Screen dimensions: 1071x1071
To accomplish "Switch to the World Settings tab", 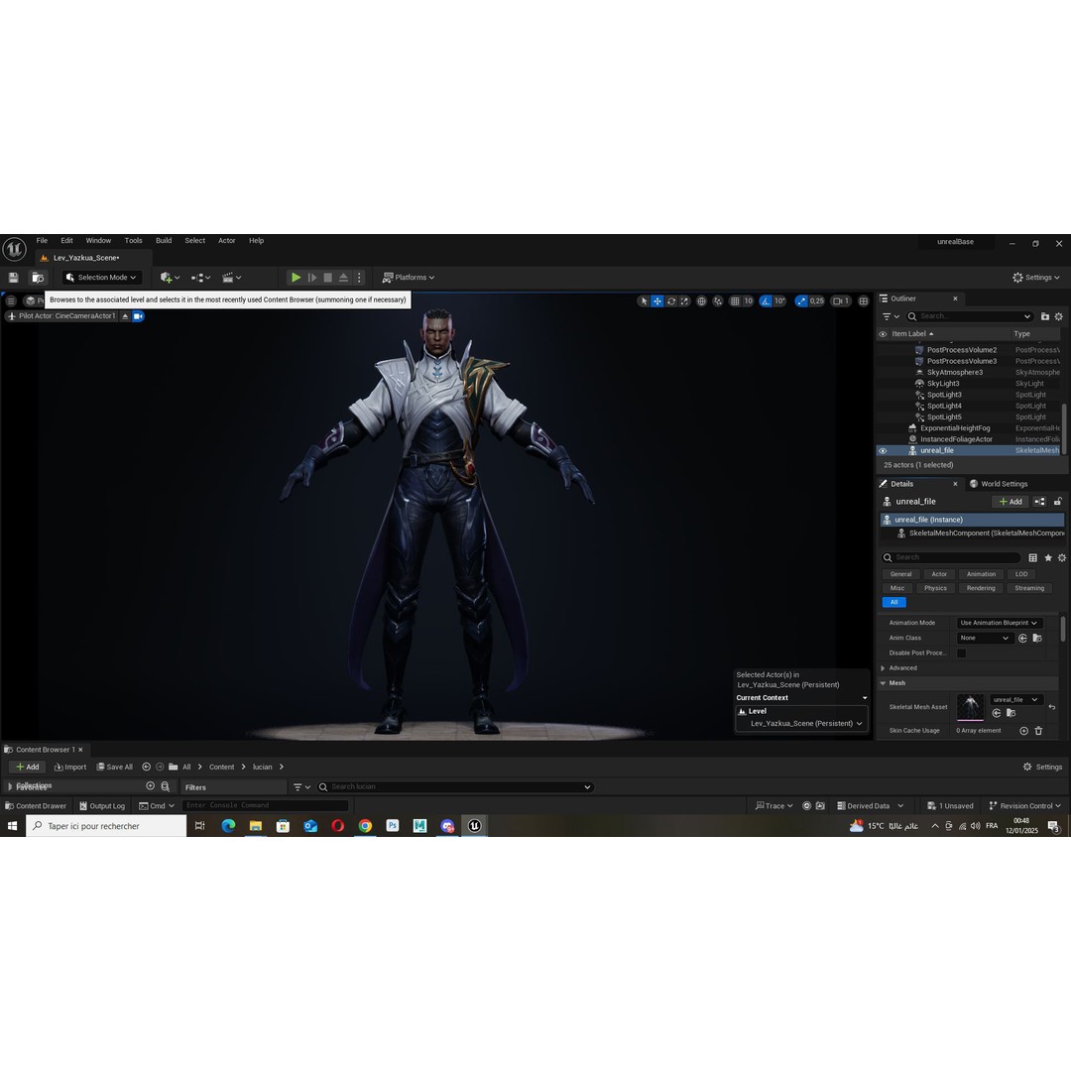I will point(998,484).
